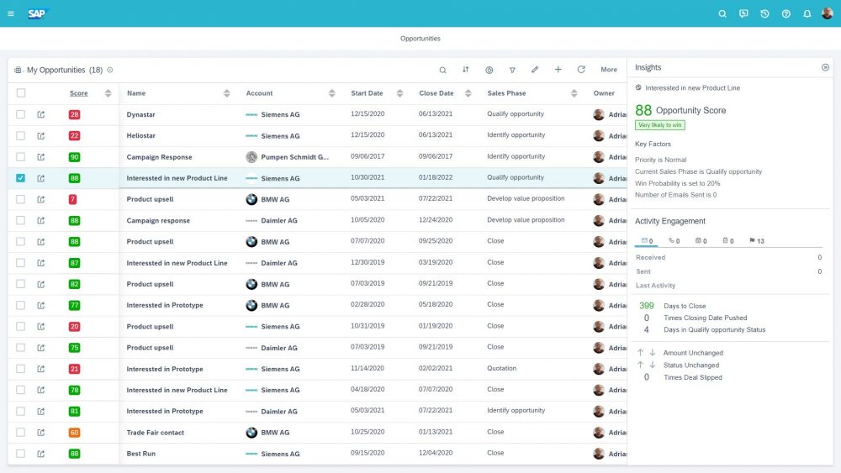Sort by the Name column arrows
This screenshot has width=841, height=473.
(226, 93)
